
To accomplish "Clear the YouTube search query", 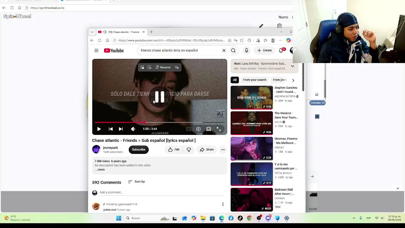I will pyautogui.click(x=224, y=50).
